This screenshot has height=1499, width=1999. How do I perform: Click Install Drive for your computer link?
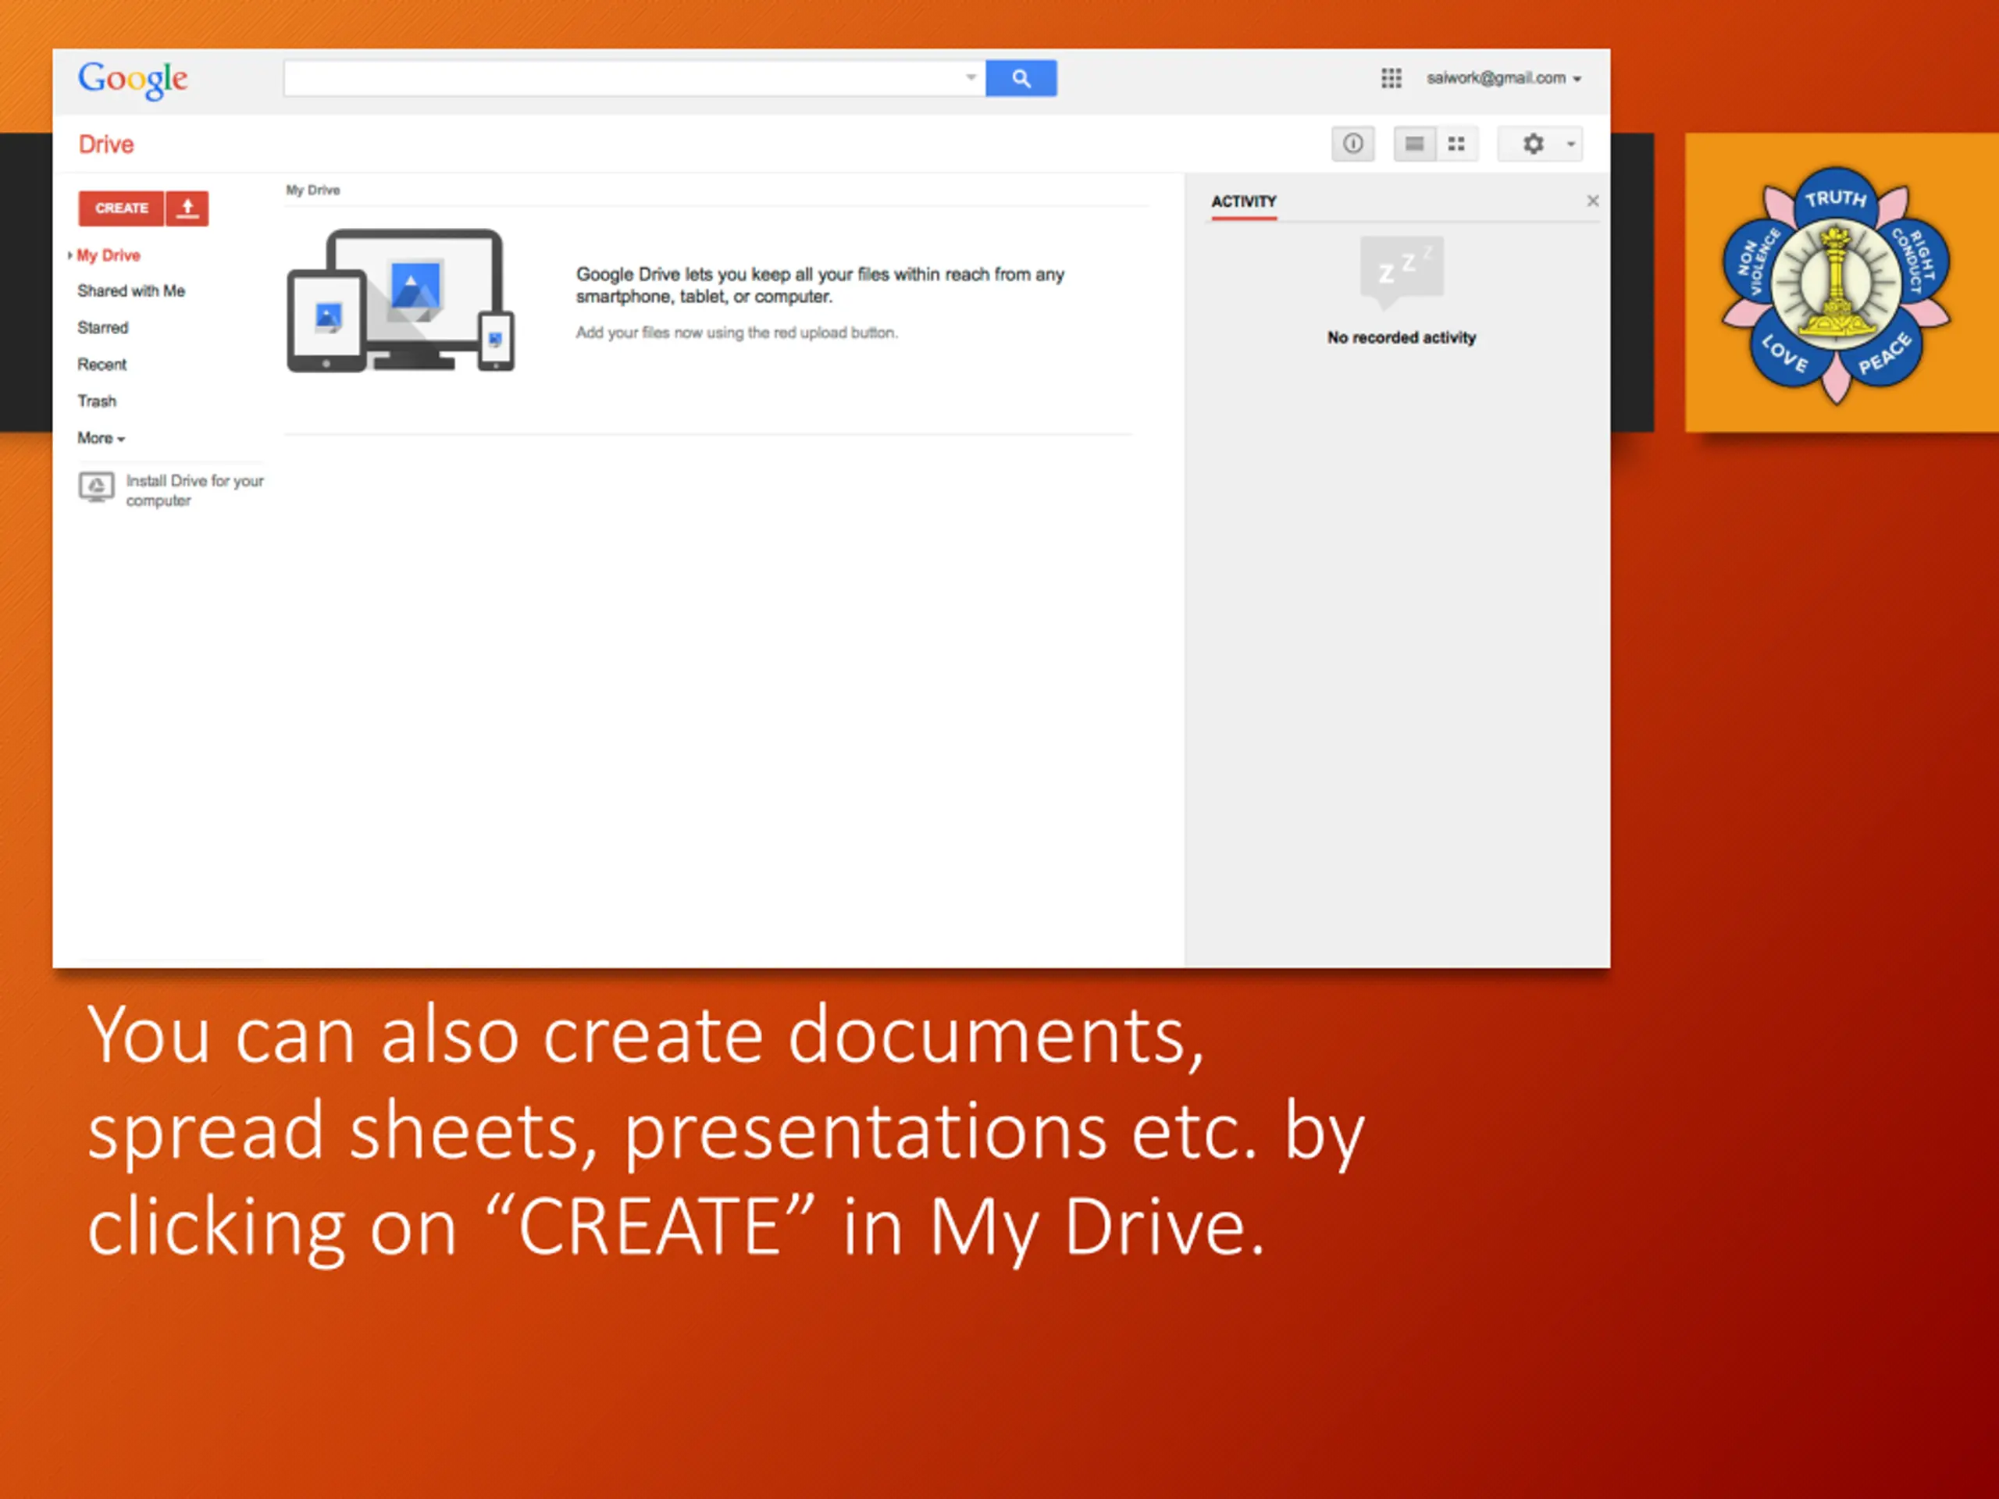[x=194, y=490]
